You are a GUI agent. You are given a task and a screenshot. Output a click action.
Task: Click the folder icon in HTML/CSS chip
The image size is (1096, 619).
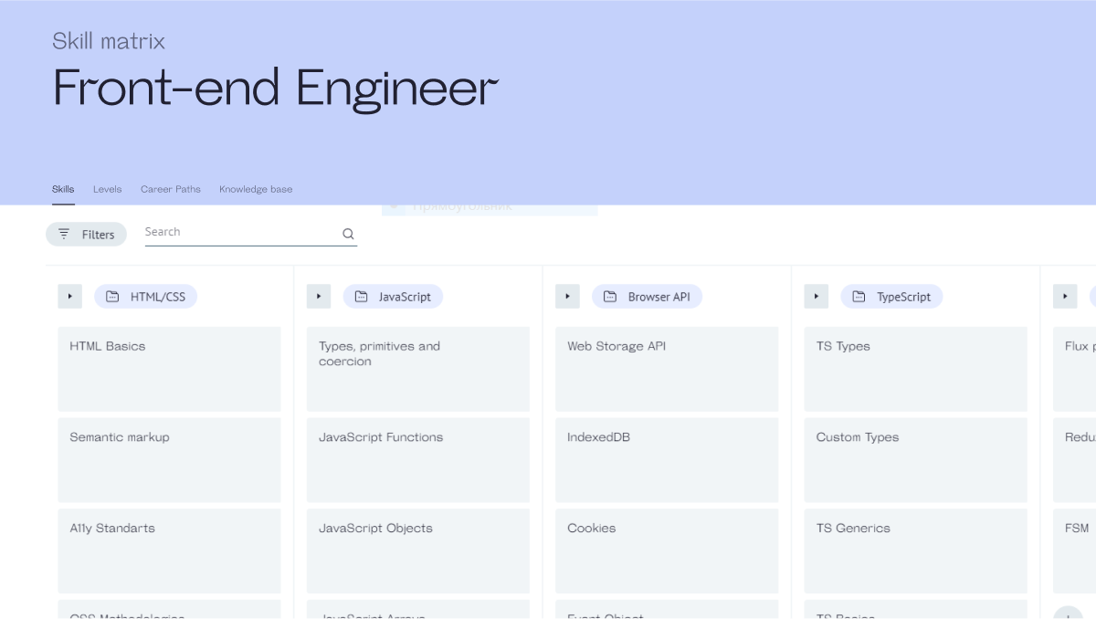pyautogui.click(x=112, y=297)
